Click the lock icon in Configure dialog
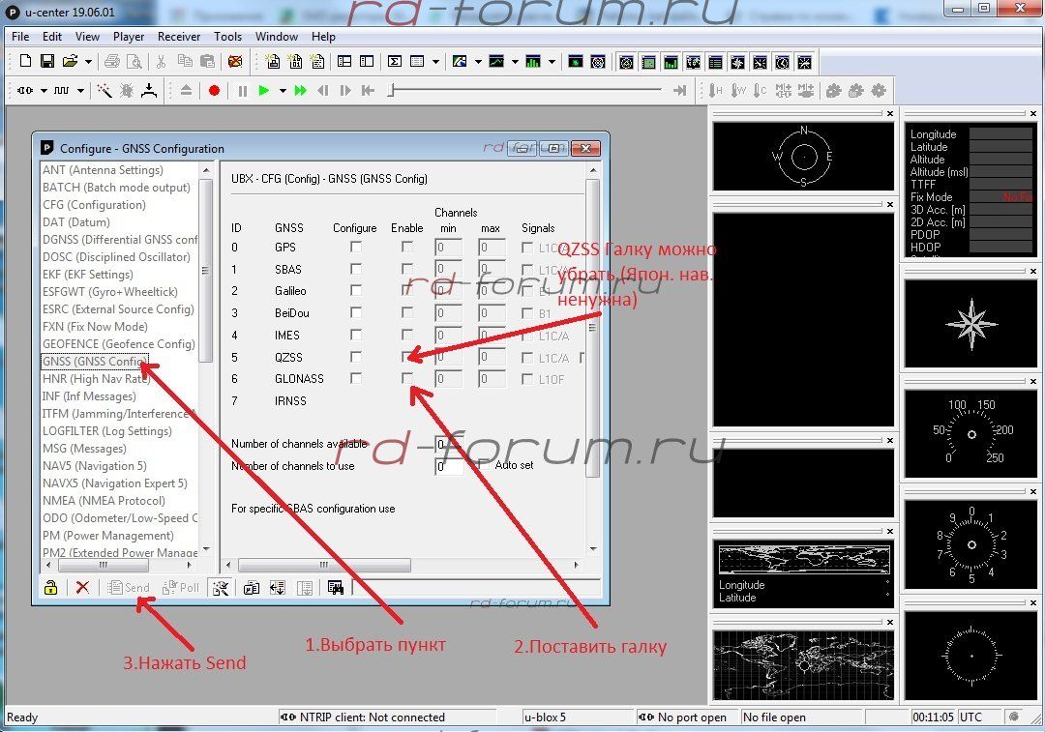1045x732 pixels. (x=50, y=588)
